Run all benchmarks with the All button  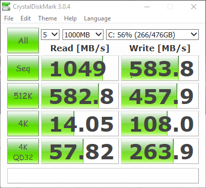[x=23, y=40]
